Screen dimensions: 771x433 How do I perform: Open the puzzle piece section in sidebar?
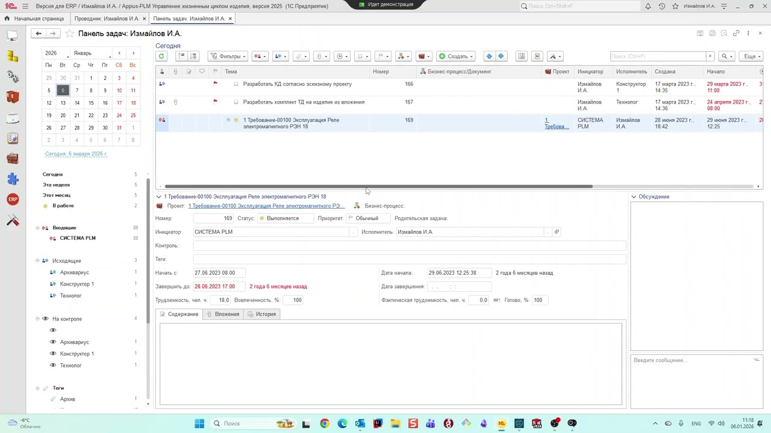click(x=13, y=179)
